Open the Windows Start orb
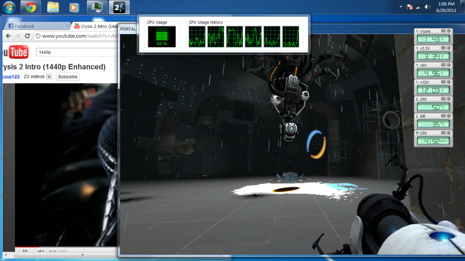This screenshot has height=261, width=465. pos(9,7)
